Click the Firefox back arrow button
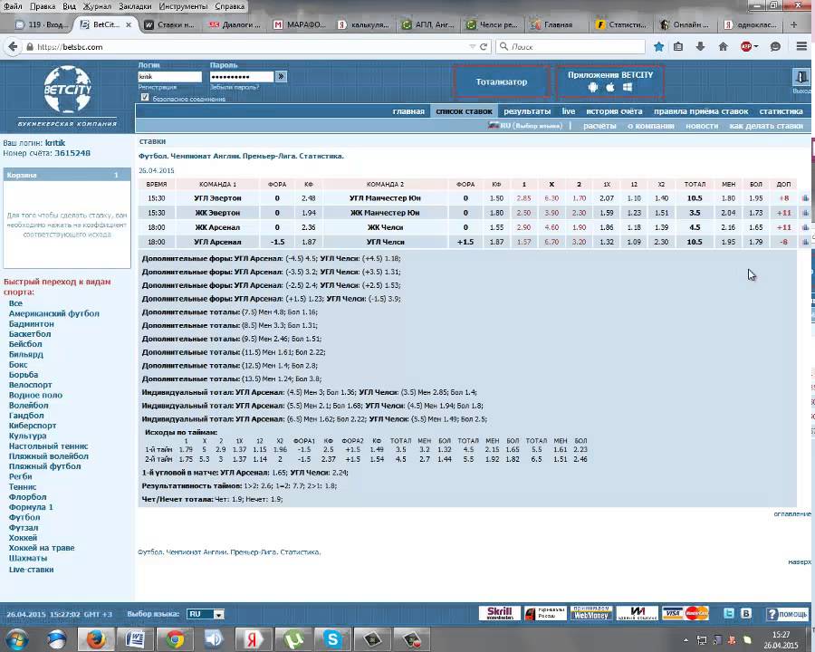 (12, 47)
